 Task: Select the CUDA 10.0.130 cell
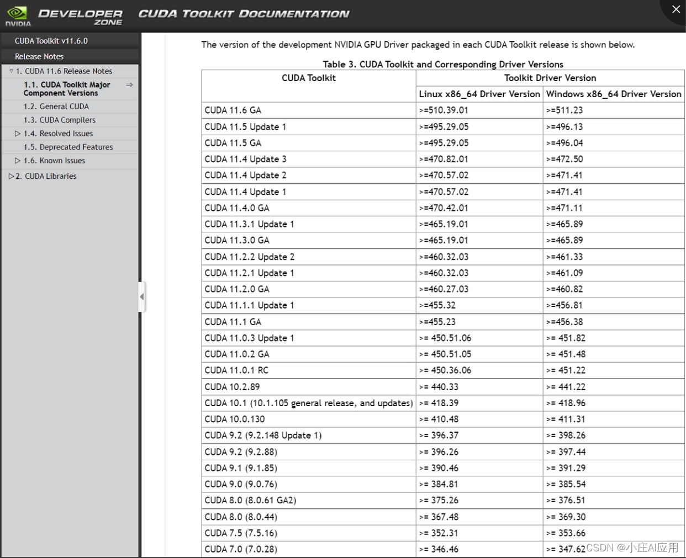click(309, 419)
